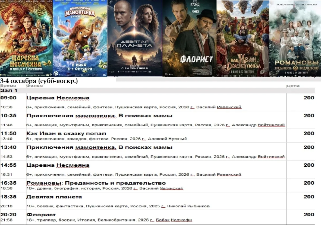Select the Флорист movie poster

coord(189,38)
